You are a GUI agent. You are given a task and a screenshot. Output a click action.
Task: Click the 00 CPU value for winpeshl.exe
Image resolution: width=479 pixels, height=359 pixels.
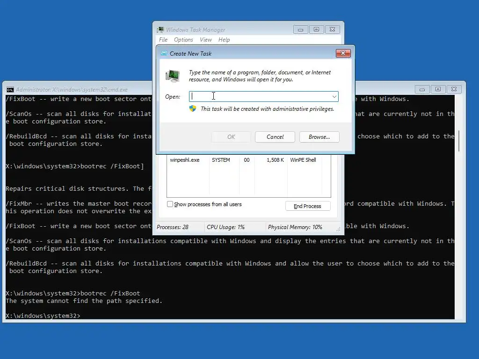[247, 160]
